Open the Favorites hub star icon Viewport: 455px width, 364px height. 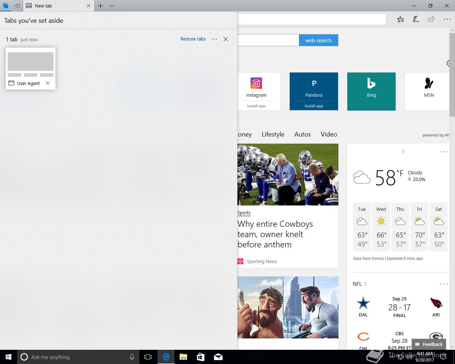[x=401, y=19]
